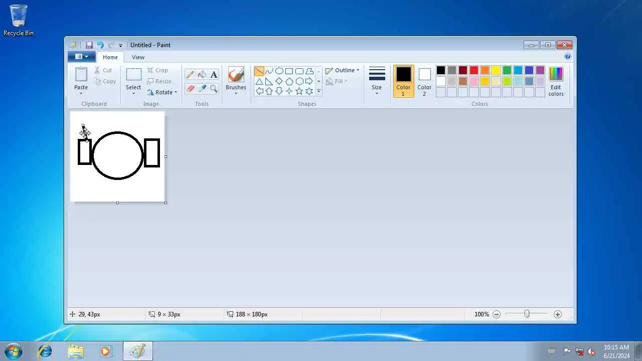Choose the Rounded rectangle shape
The image size is (642, 361).
(x=299, y=71)
